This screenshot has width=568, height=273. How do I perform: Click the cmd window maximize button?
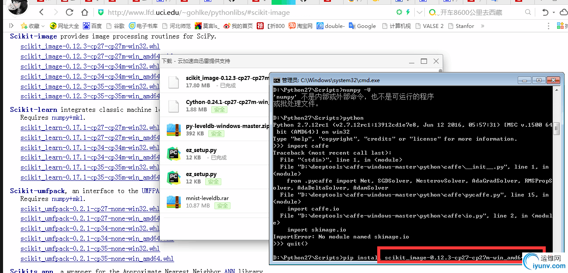tap(539, 80)
